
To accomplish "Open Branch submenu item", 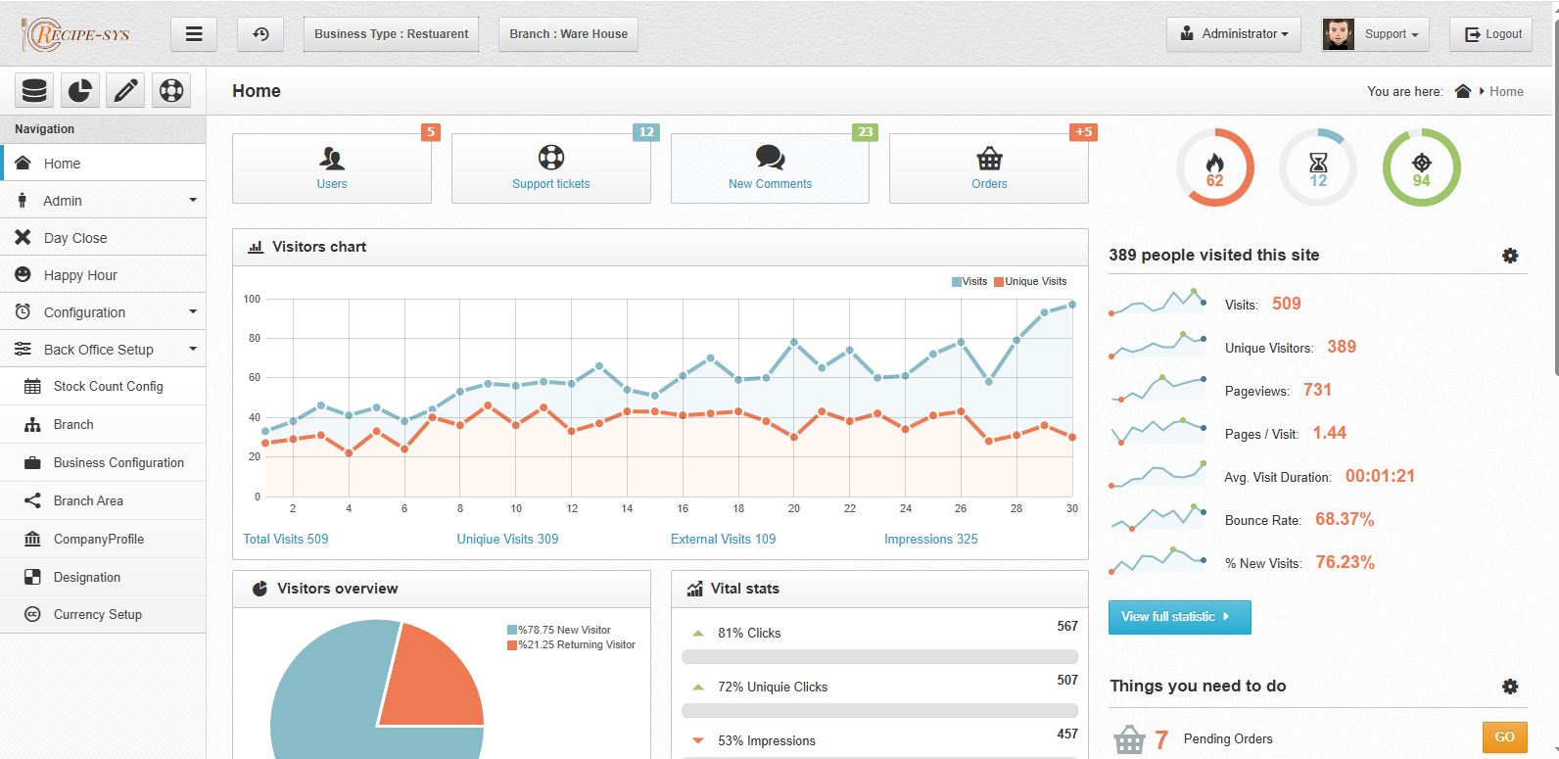I will tap(103, 425).
